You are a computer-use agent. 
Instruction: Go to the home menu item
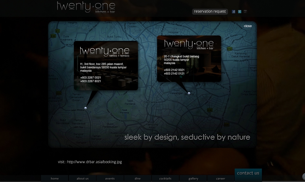(x=55, y=179)
